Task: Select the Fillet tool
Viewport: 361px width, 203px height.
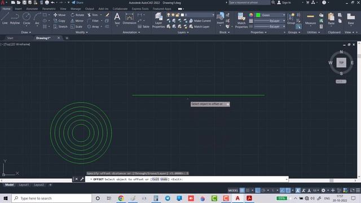Action: pyautogui.click(x=93, y=21)
